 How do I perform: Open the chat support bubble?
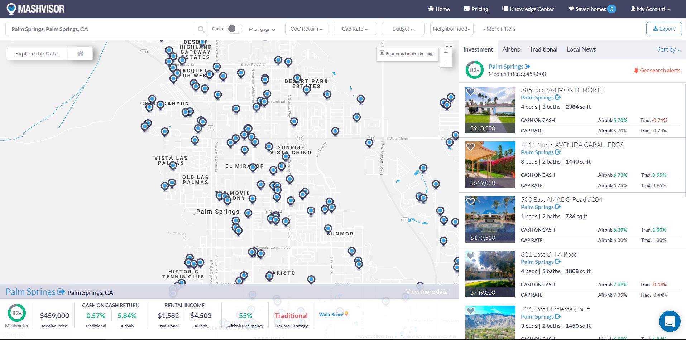(x=670, y=321)
